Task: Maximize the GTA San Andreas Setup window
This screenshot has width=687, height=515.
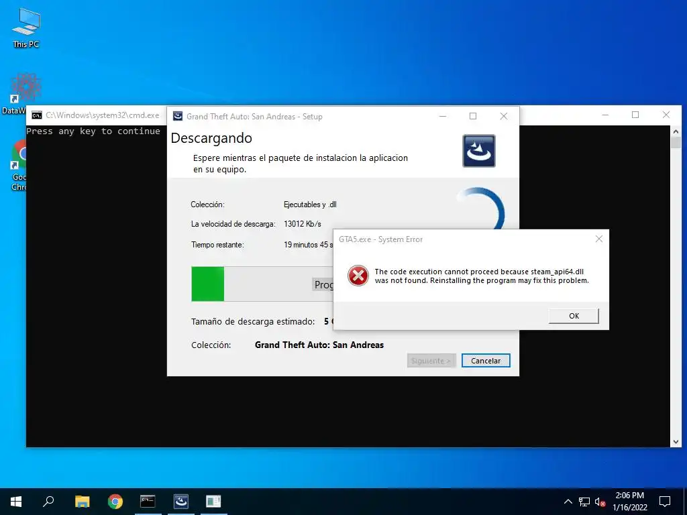Action: [x=473, y=116]
